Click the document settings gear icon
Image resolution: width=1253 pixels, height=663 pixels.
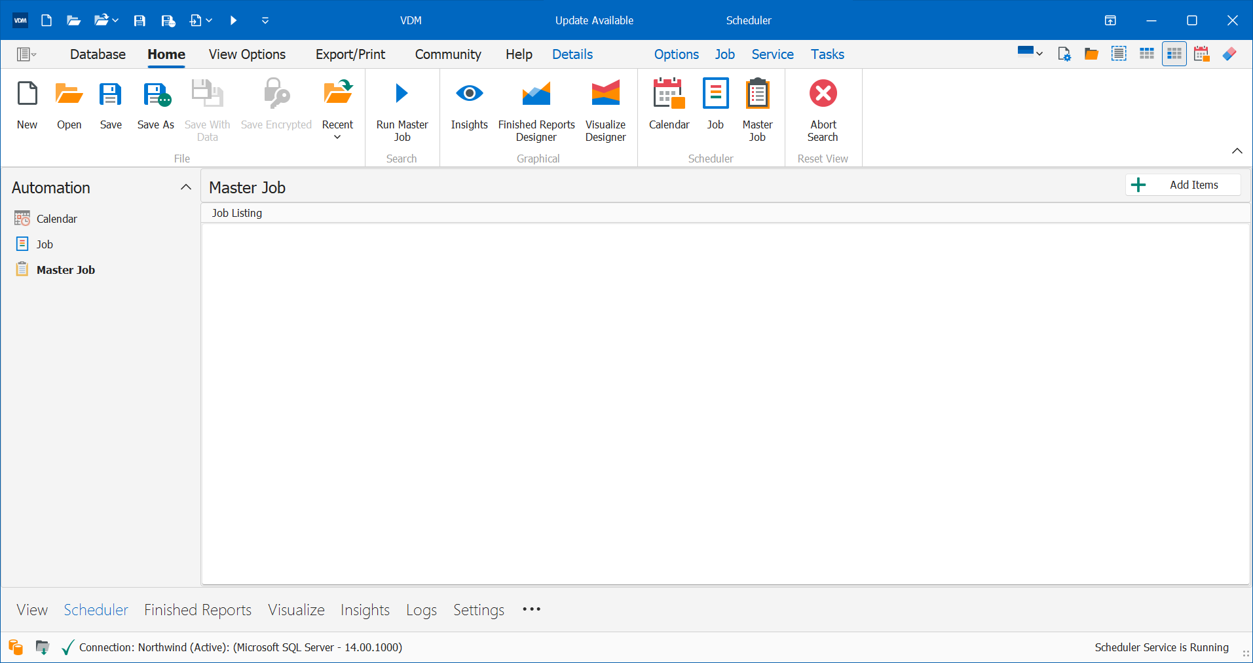[x=1064, y=54]
